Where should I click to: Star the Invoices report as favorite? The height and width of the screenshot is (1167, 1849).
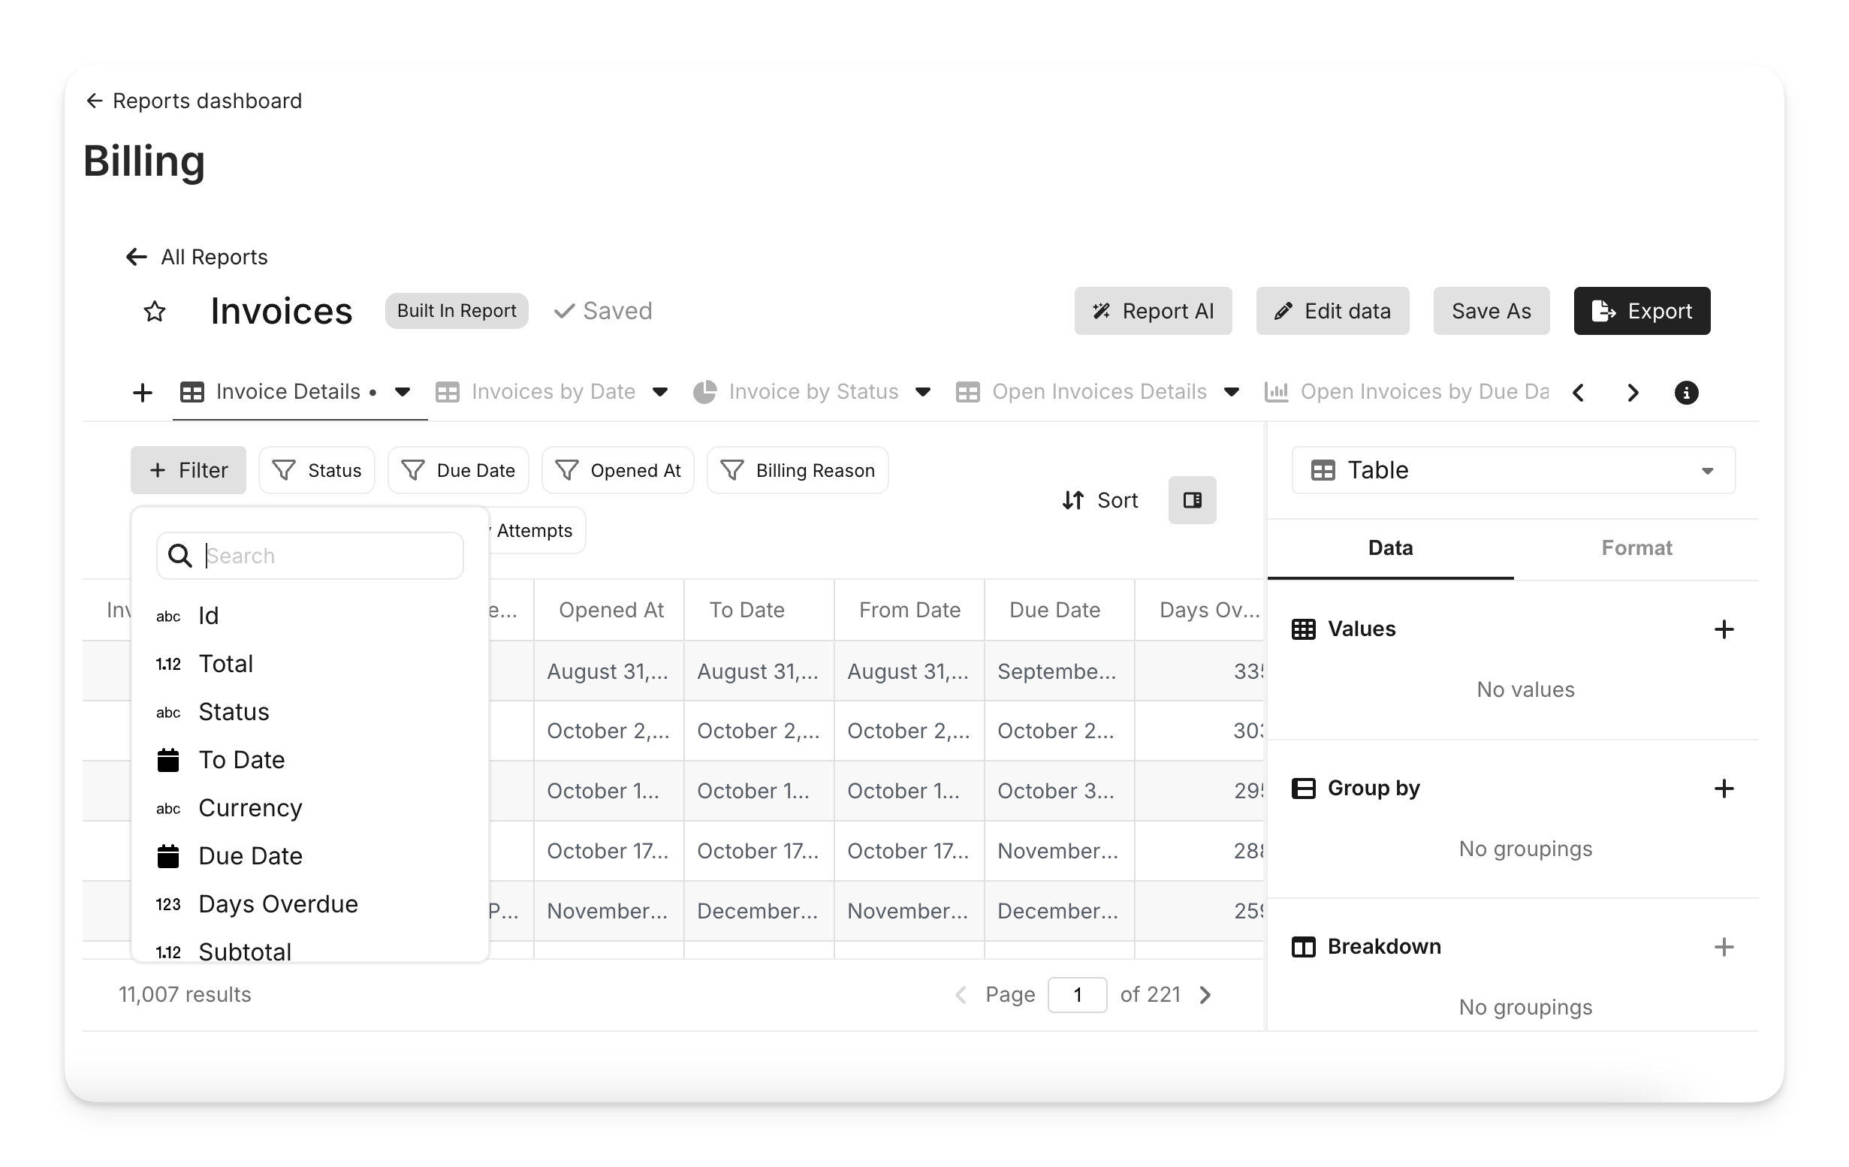pyautogui.click(x=155, y=312)
